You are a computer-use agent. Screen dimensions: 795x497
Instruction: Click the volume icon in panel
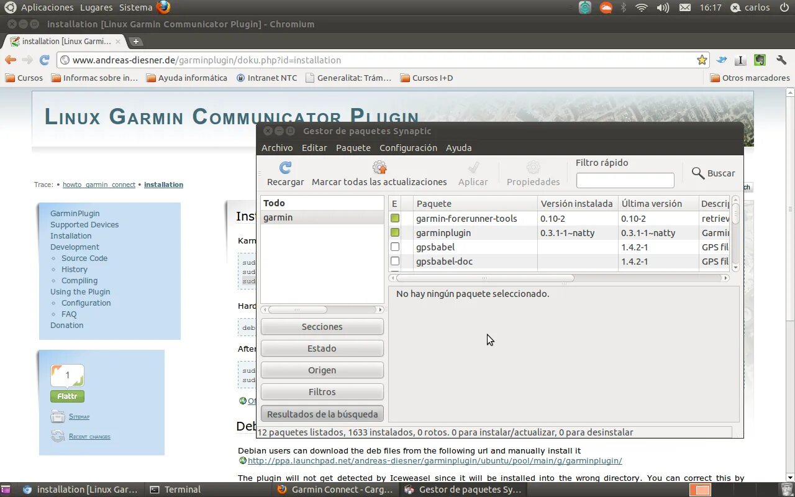(663, 7)
